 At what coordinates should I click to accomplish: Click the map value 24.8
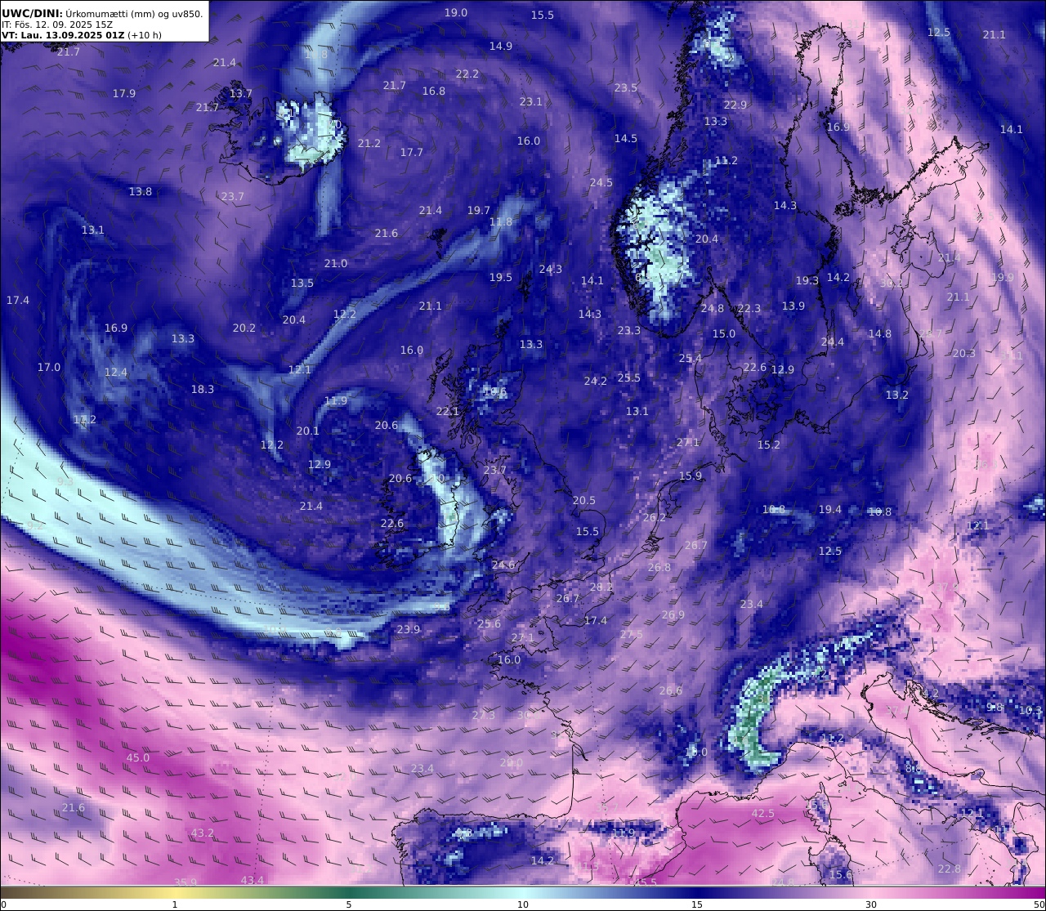pos(713,308)
